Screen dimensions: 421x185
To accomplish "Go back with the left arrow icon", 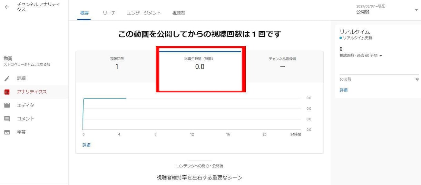I will [x=7, y=7].
